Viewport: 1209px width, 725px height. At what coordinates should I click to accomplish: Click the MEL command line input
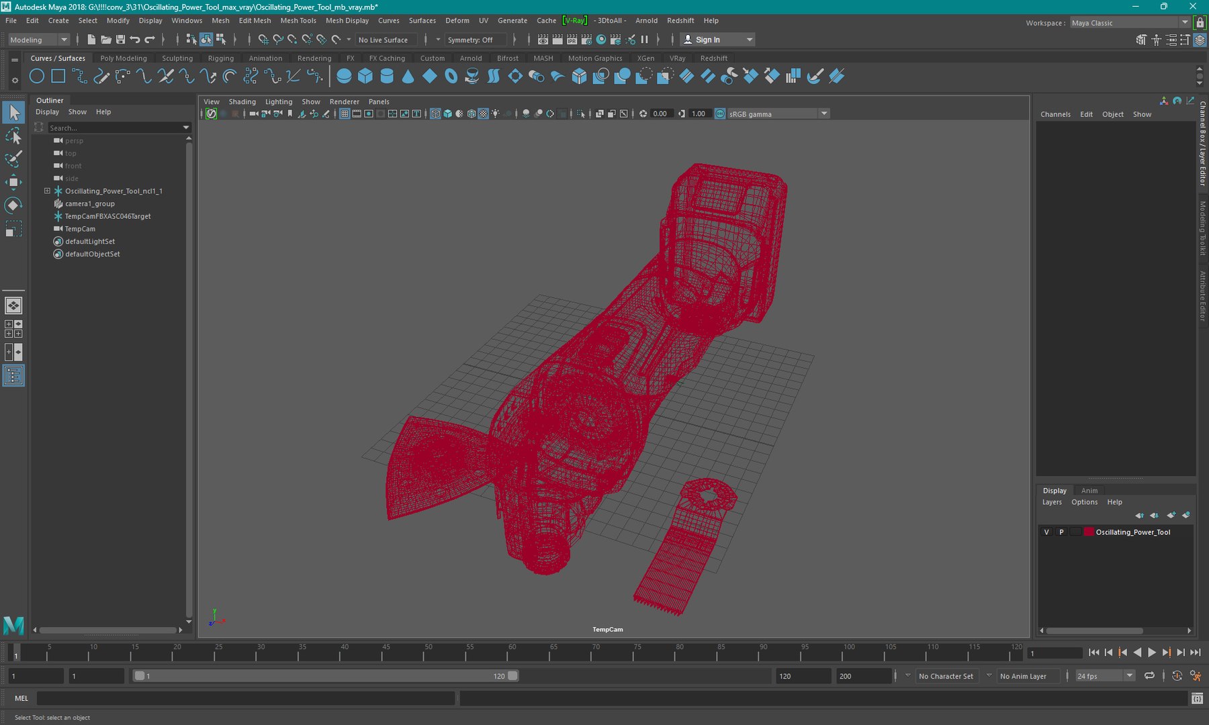pos(246,699)
